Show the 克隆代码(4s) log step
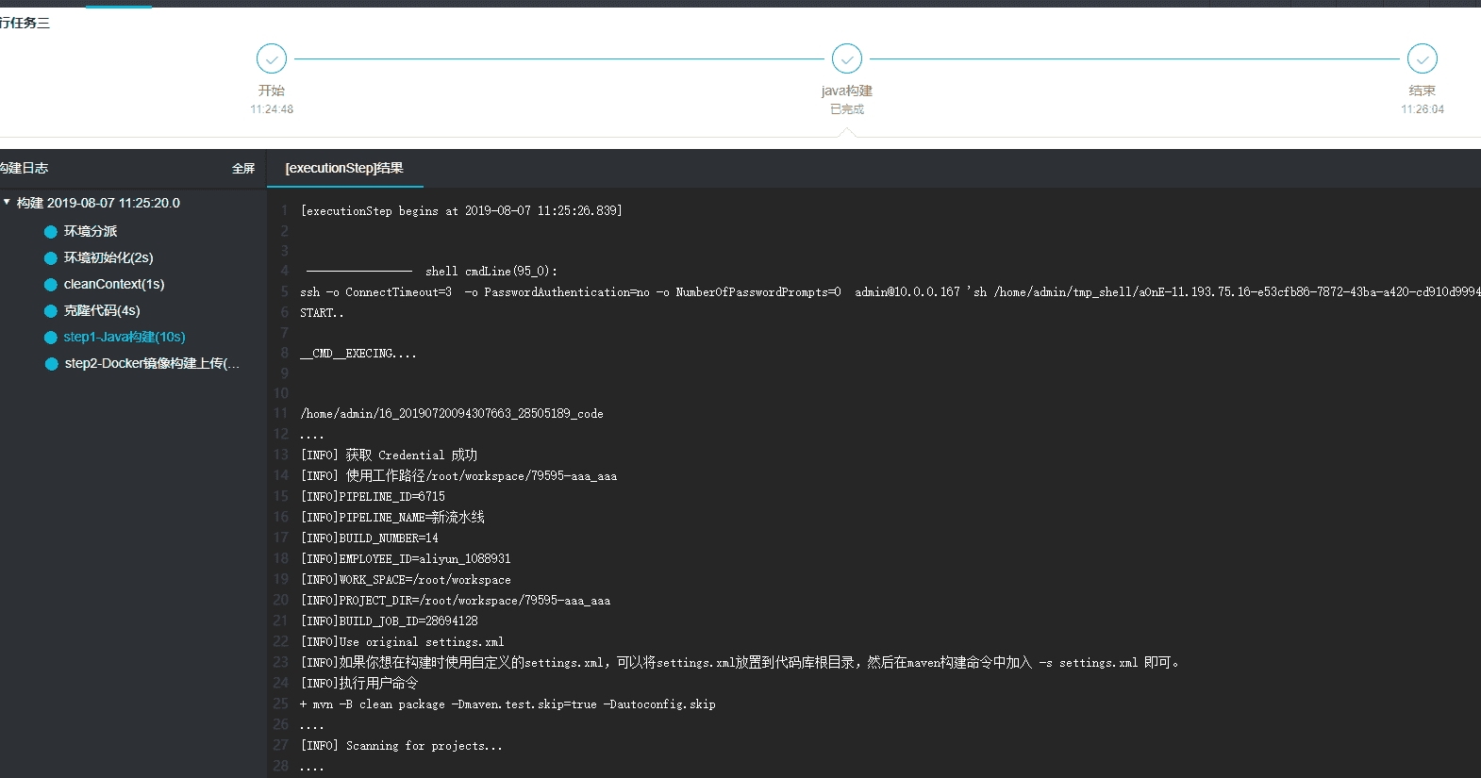Image resolution: width=1481 pixels, height=778 pixels. [102, 310]
